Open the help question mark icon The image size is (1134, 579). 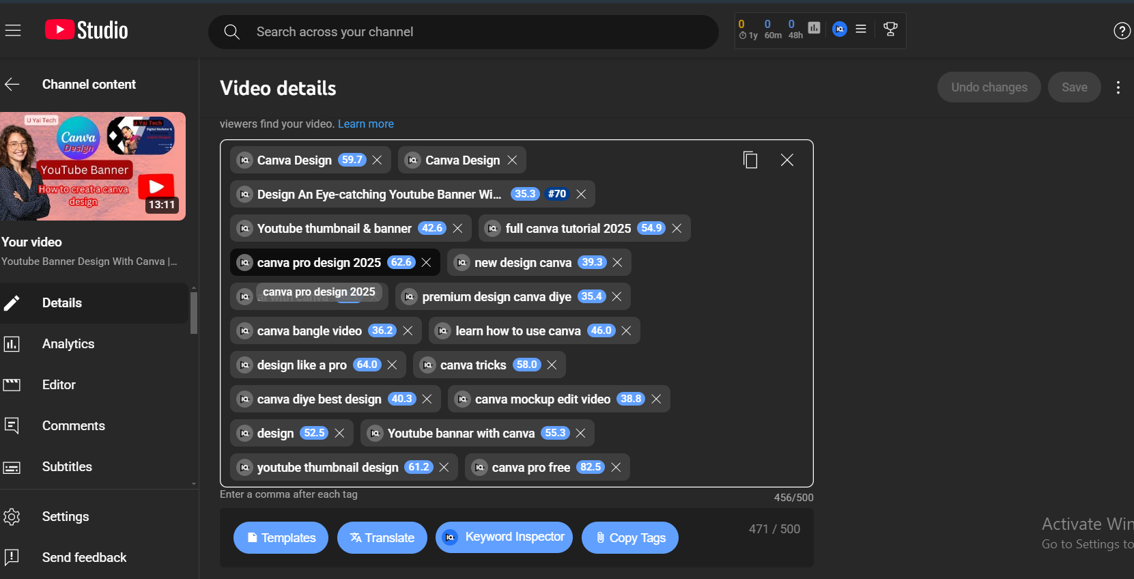(1122, 31)
